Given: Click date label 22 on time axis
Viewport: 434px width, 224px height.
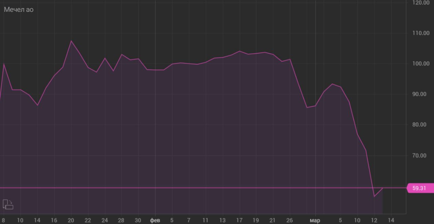Looking at the screenshot, I should pos(87,221).
